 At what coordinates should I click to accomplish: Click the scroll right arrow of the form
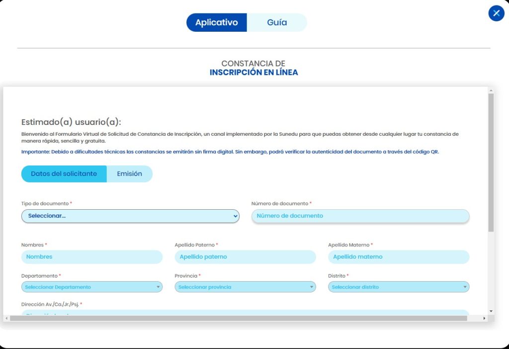[484, 318]
